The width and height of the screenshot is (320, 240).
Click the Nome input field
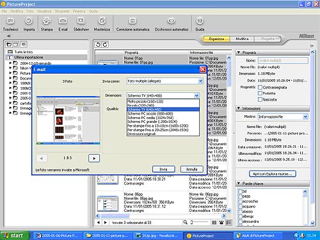283,61
